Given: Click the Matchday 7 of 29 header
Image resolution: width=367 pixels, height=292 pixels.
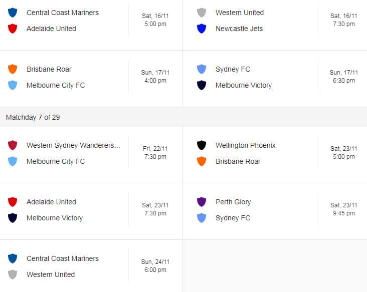Looking at the screenshot, I should pos(35,117).
